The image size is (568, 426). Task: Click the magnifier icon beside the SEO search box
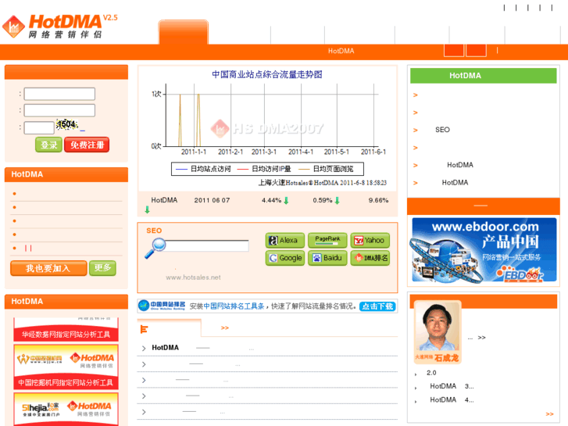click(155, 248)
